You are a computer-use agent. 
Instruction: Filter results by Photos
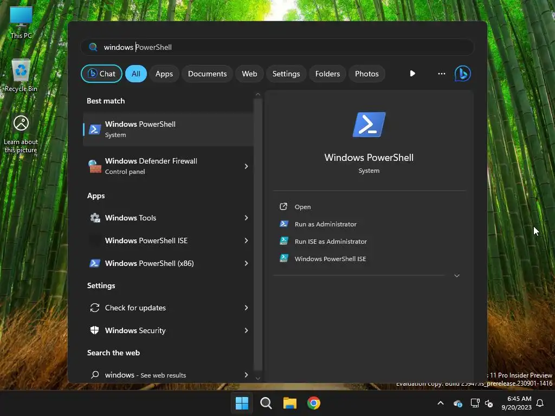(x=367, y=74)
